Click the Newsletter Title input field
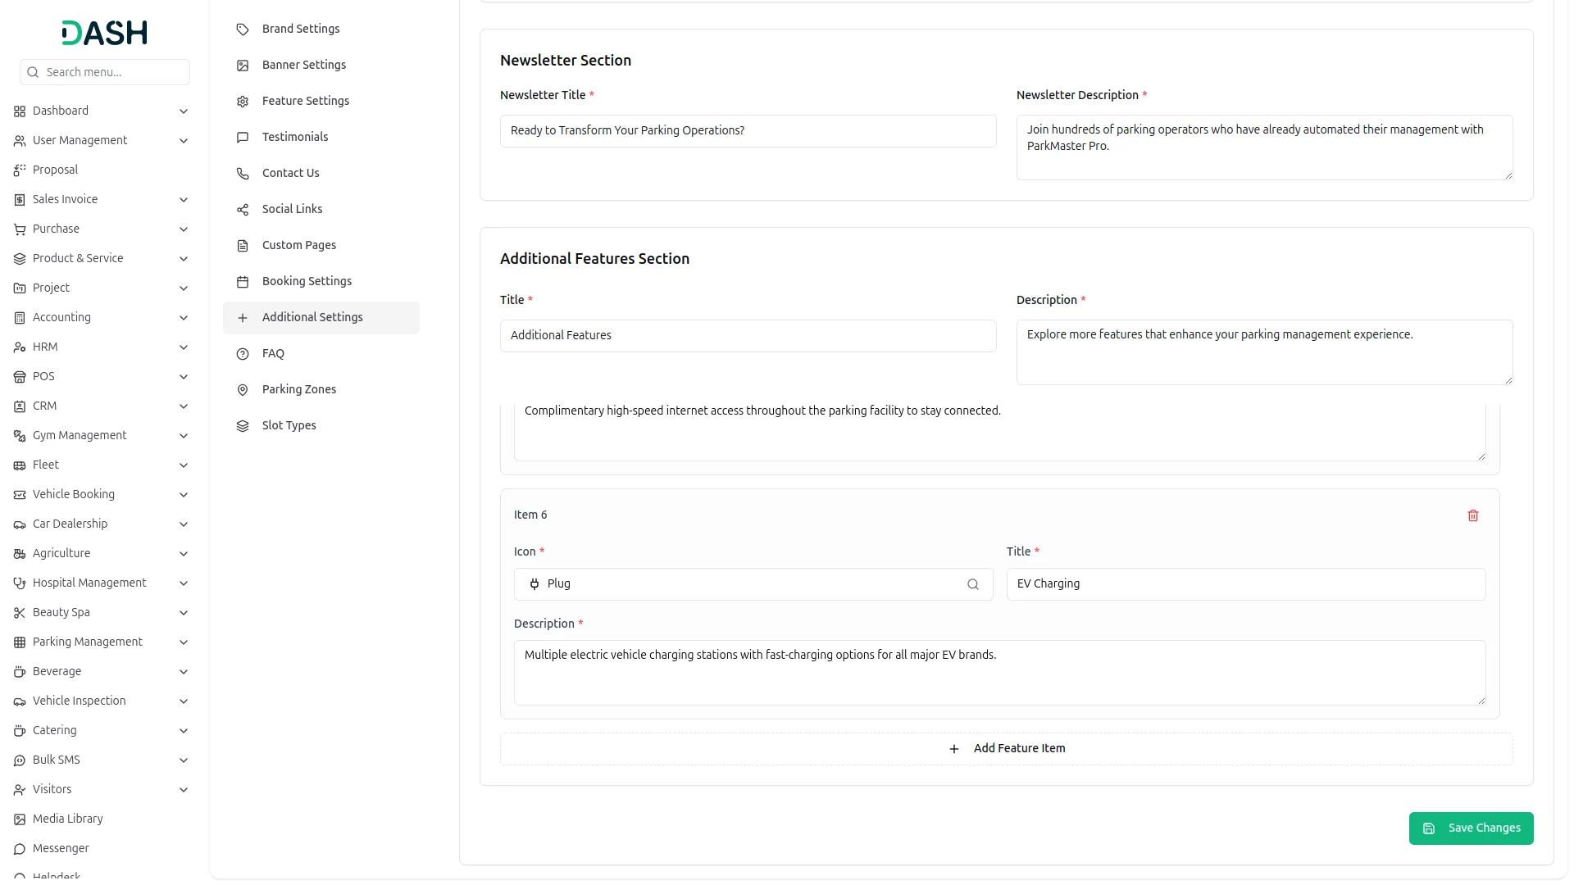Viewport: 1574px width, 885px height. pos(748,131)
